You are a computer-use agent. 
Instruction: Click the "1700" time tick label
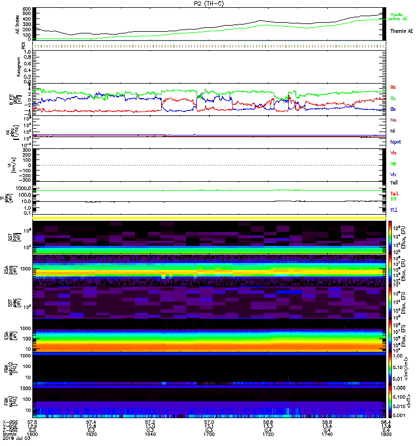coord(209,434)
